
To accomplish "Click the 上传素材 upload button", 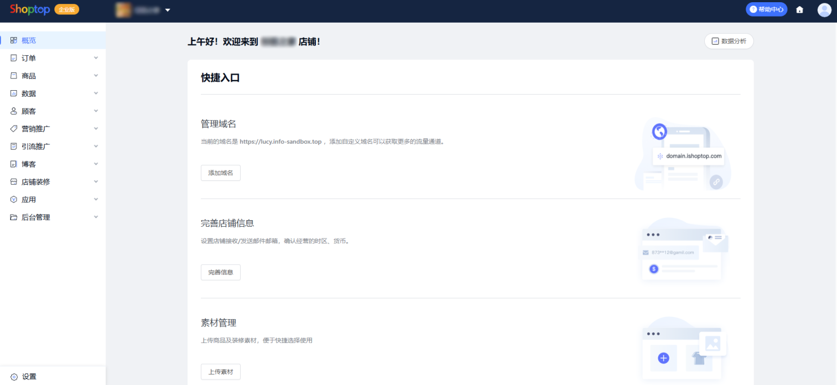I will pyautogui.click(x=220, y=372).
